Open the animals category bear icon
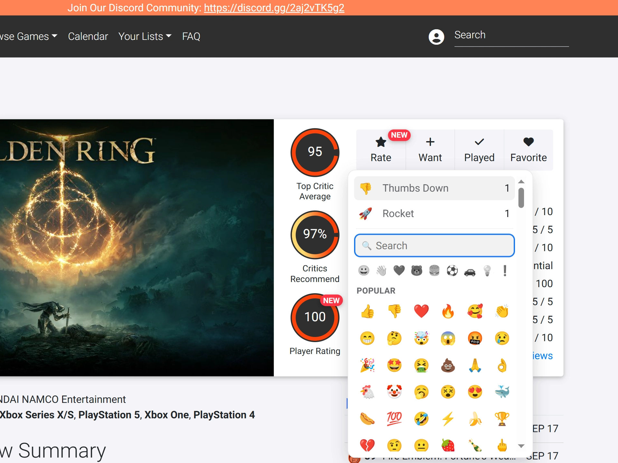 pos(417,271)
